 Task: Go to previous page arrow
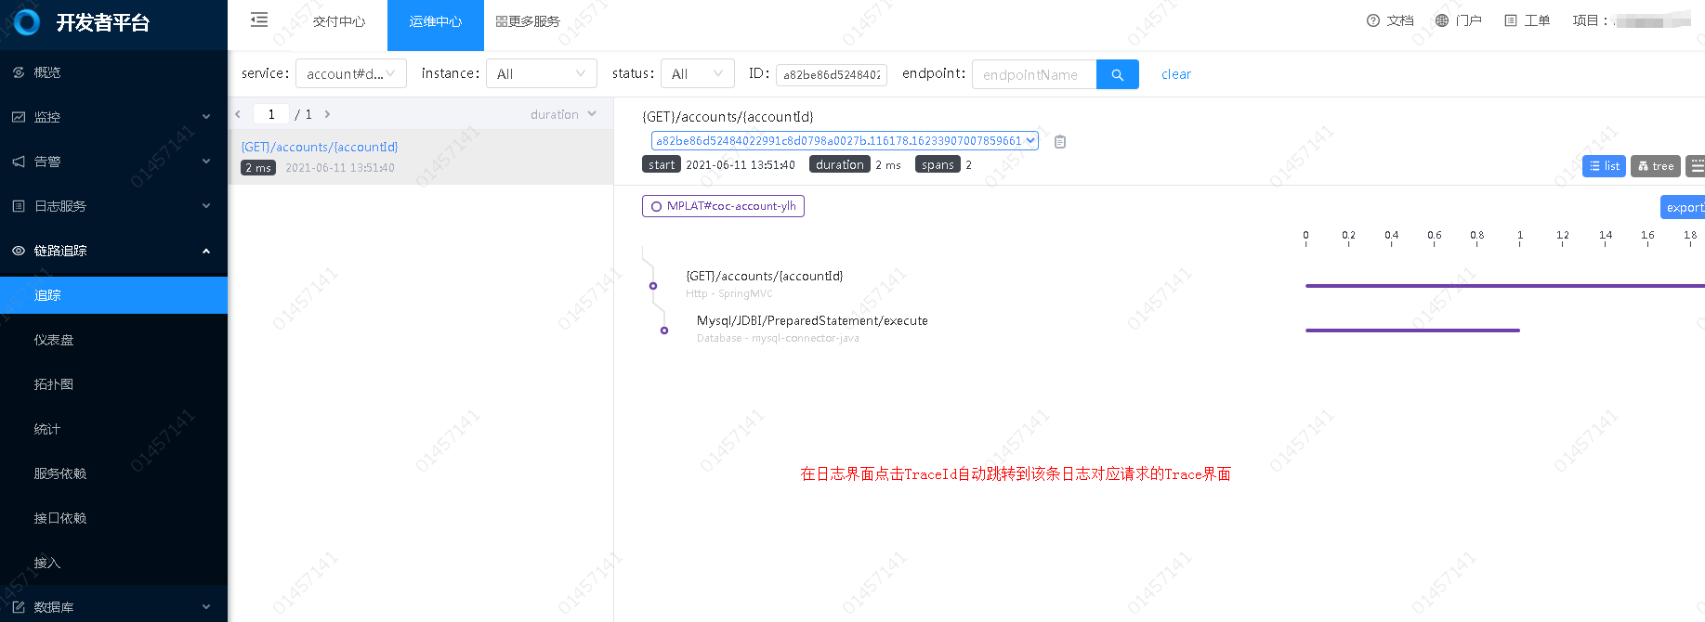coord(238,114)
